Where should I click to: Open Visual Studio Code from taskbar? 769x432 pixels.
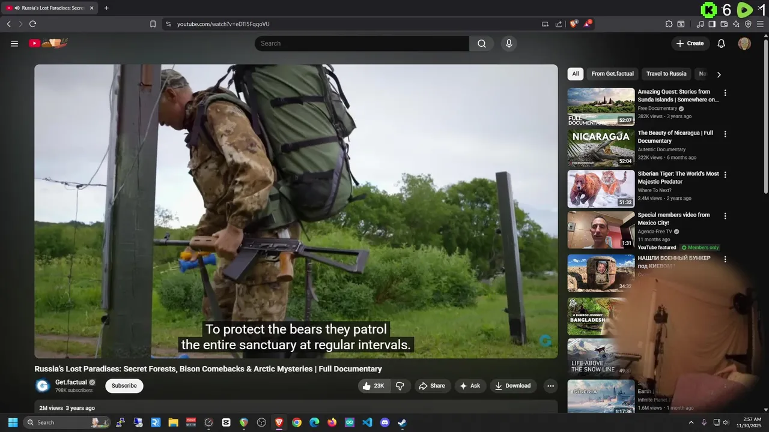pyautogui.click(x=367, y=422)
